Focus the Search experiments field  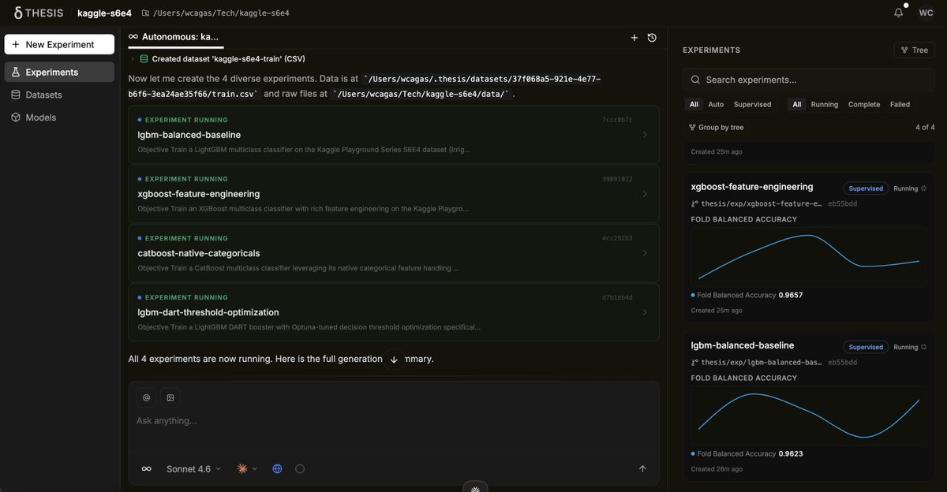click(809, 80)
